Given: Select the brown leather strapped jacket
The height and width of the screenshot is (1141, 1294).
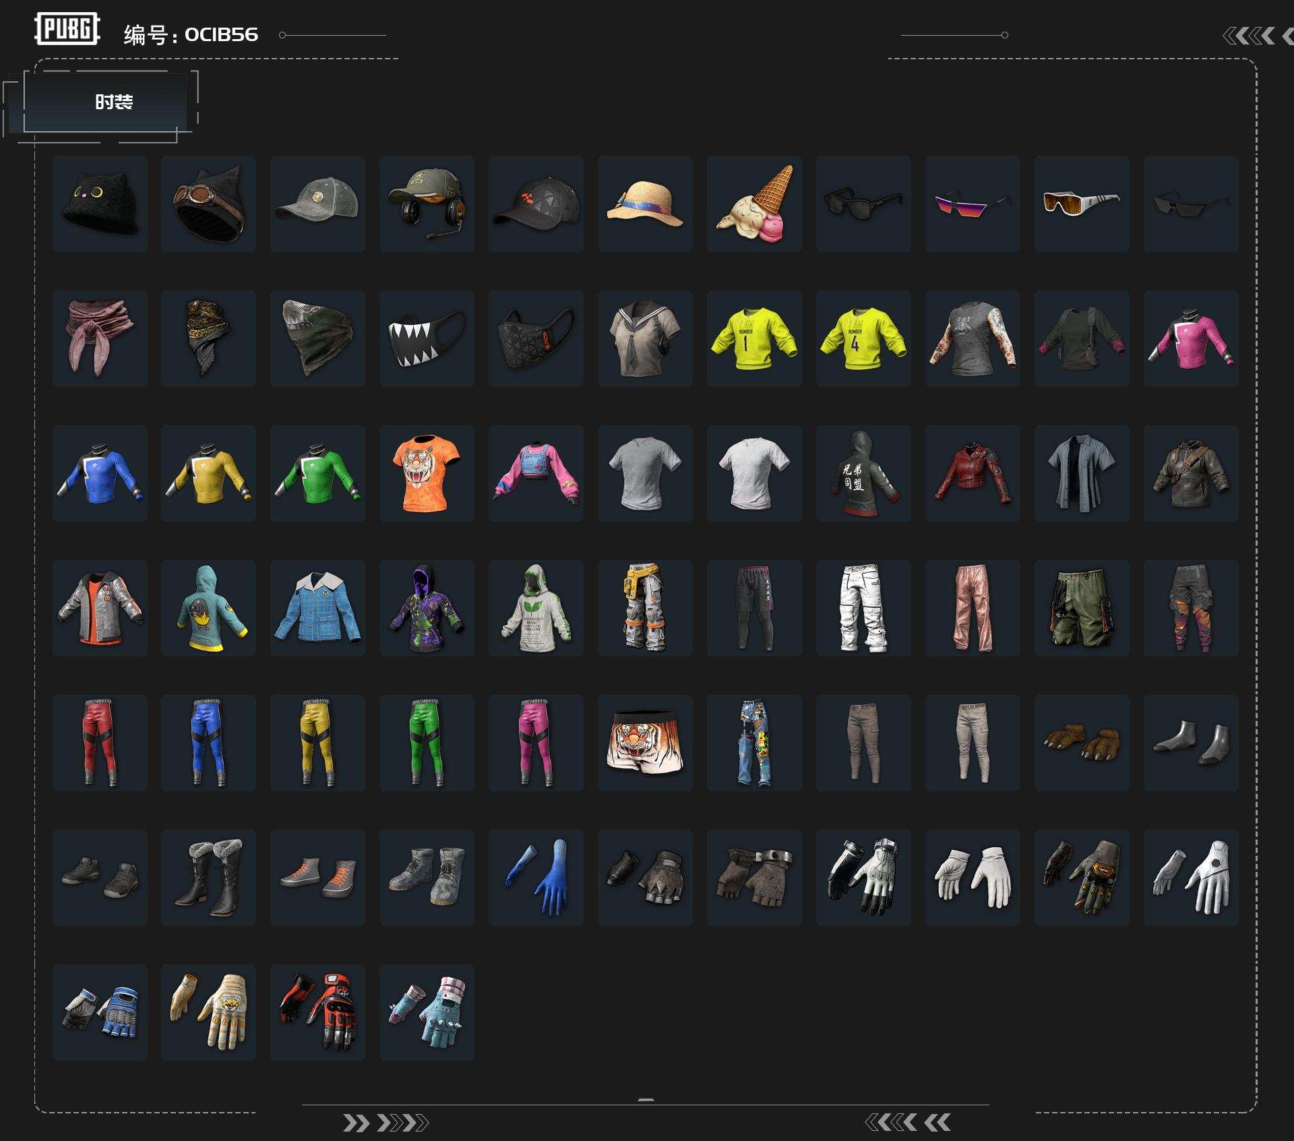Looking at the screenshot, I should [x=1191, y=473].
